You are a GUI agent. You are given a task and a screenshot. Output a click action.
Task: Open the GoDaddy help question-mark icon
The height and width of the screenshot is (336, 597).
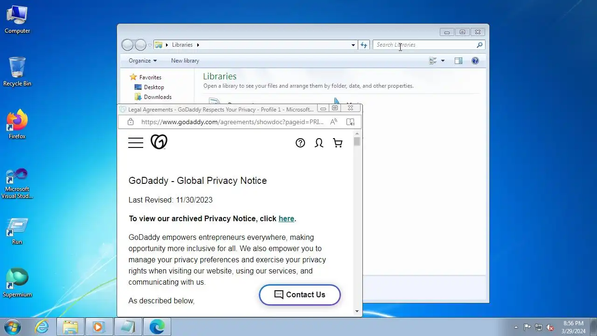pos(300,143)
